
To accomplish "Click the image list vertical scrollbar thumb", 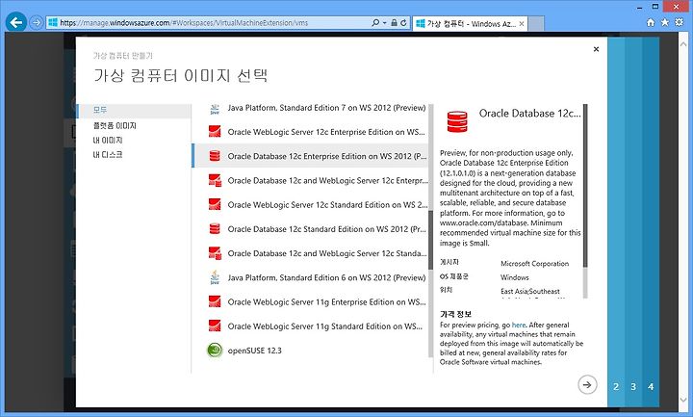I will (430, 240).
